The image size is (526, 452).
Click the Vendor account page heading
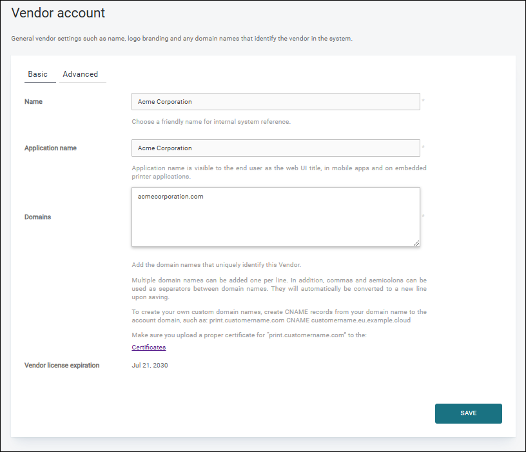click(58, 13)
